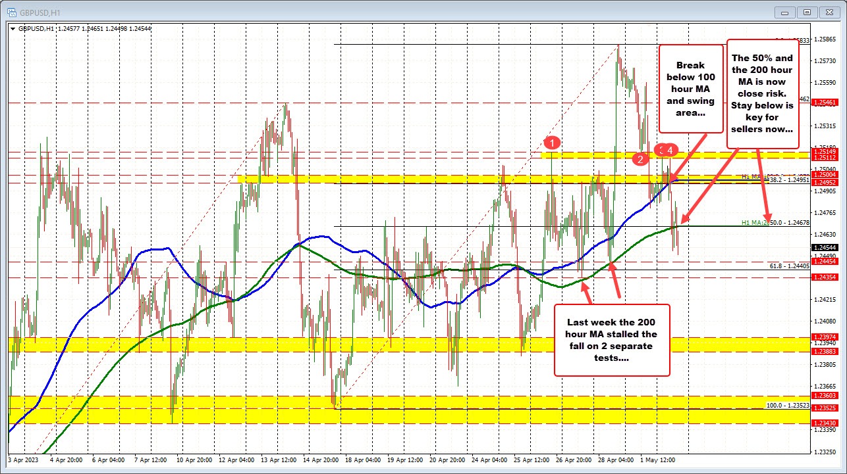
Task: Select the GBPUSD,H1 chart window title
Action: tap(40, 12)
